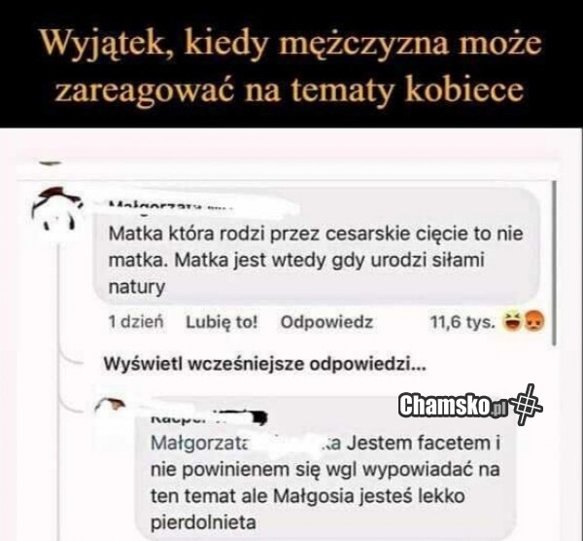
Task: Click Odpowiedz under the first comment
Action: [x=326, y=322]
